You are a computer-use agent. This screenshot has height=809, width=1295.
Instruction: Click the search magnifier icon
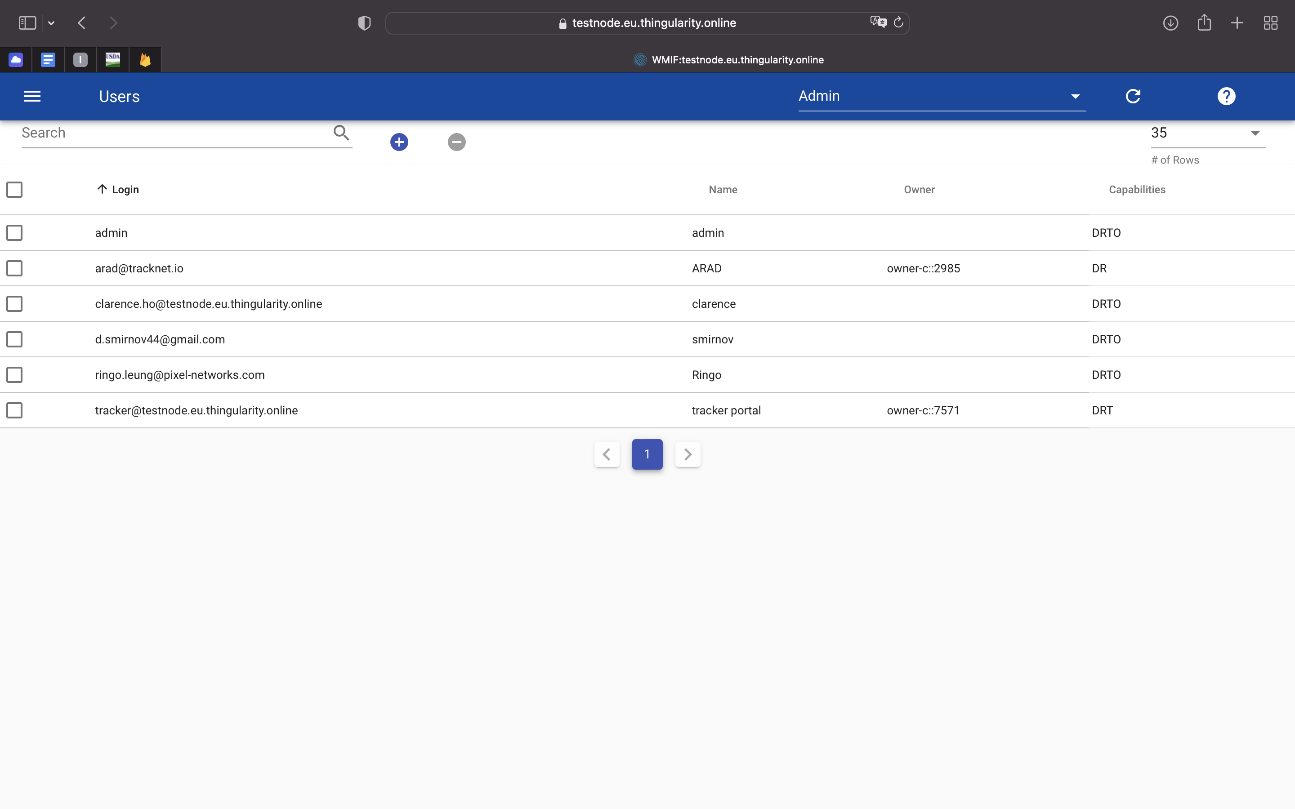click(x=341, y=132)
